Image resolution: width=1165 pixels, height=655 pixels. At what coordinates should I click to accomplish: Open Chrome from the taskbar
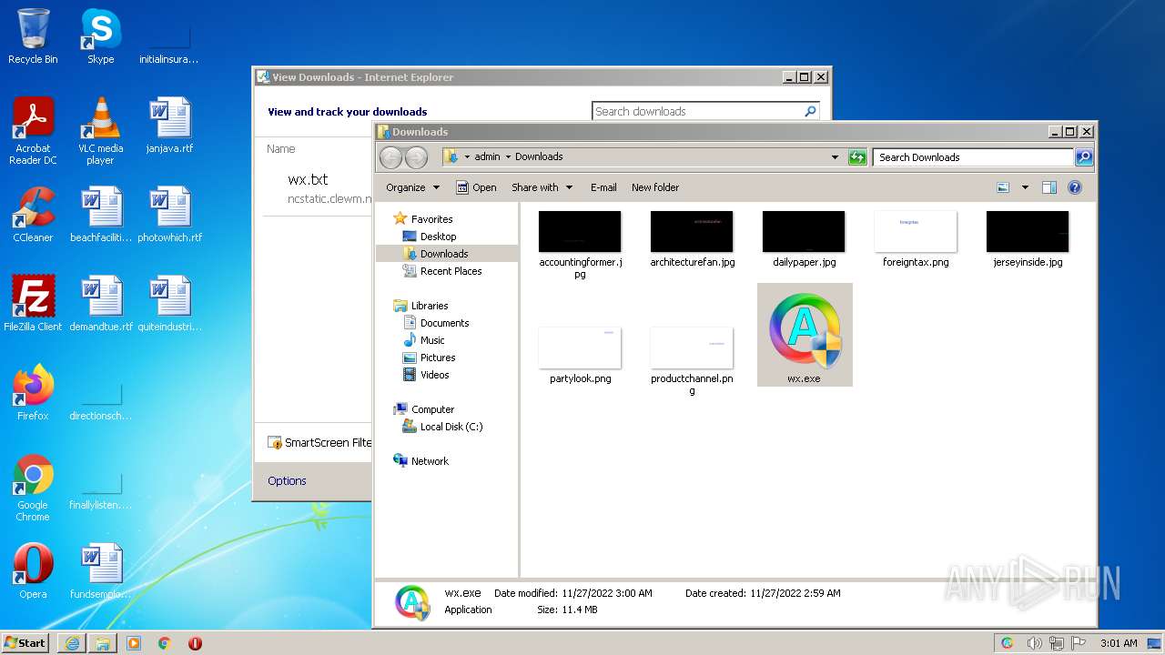pos(165,643)
